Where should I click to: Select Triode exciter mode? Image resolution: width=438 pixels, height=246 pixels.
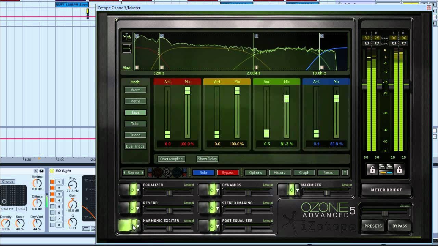[136, 135]
